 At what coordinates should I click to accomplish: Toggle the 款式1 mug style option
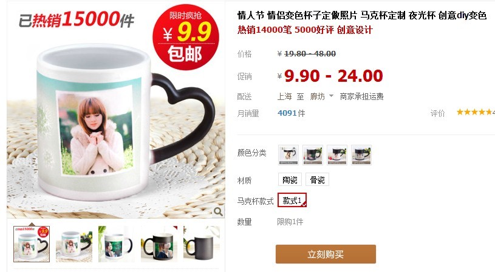point(292,201)
